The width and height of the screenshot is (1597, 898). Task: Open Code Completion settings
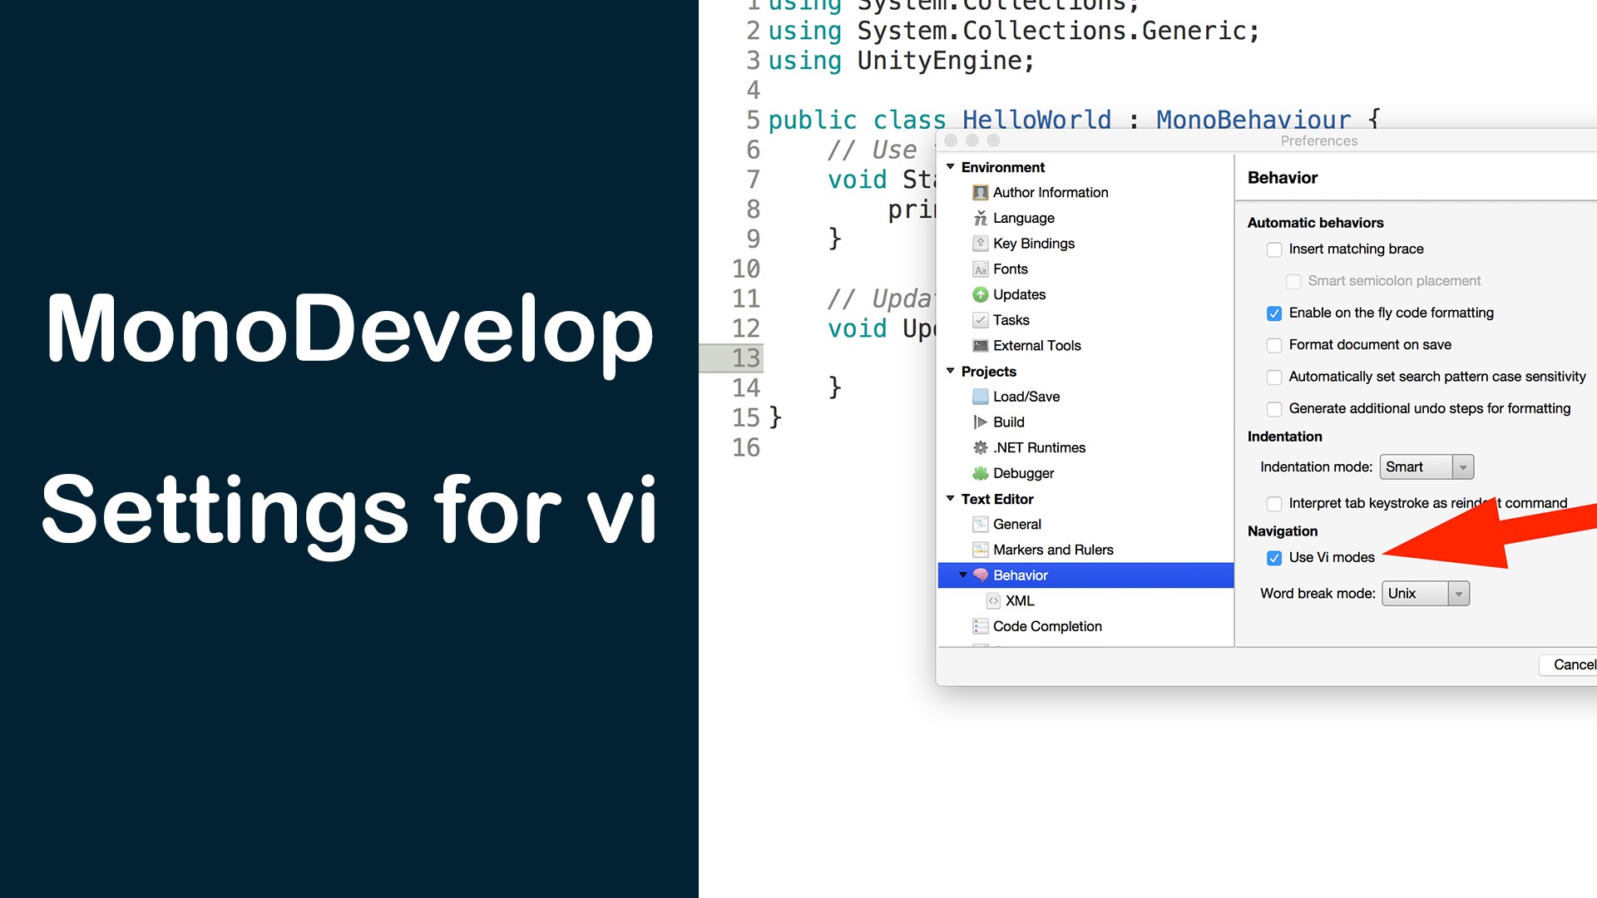pos(1047,626)
